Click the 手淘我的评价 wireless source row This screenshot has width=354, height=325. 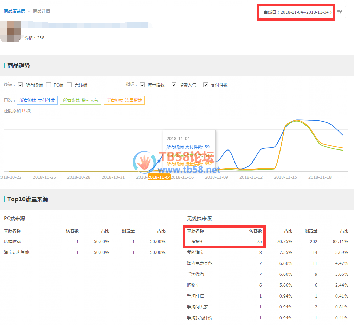click(268, 318)
